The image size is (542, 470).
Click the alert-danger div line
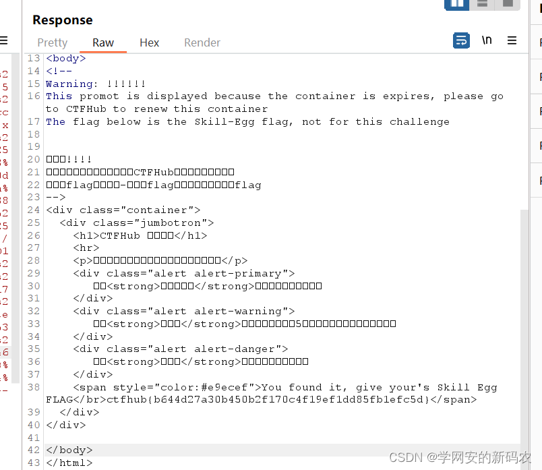[x=181, y=349]
